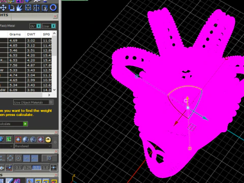244x183 pixels.
Task: Open the dropdown left of Rendered
Action: point(7,146)
